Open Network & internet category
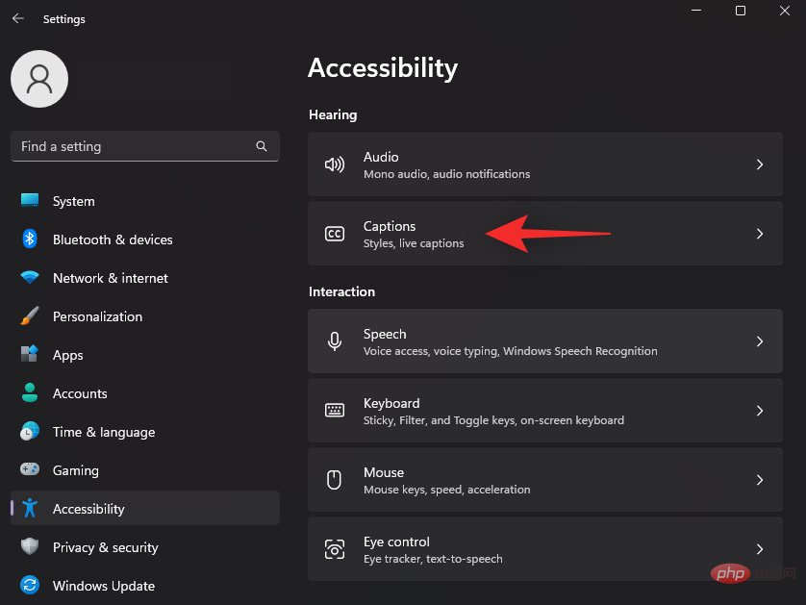Screen dimensions: 806x605 click(145, 278)
